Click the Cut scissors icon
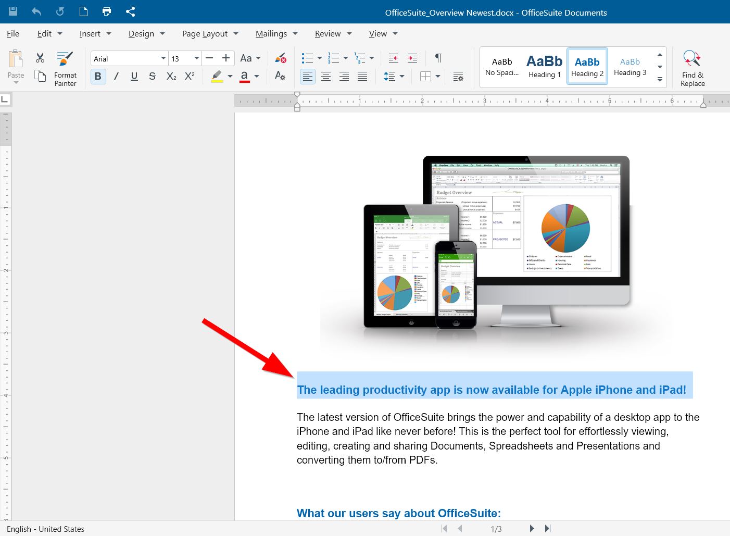Viewport: 730px width, 536px height. tap(40, 57)
